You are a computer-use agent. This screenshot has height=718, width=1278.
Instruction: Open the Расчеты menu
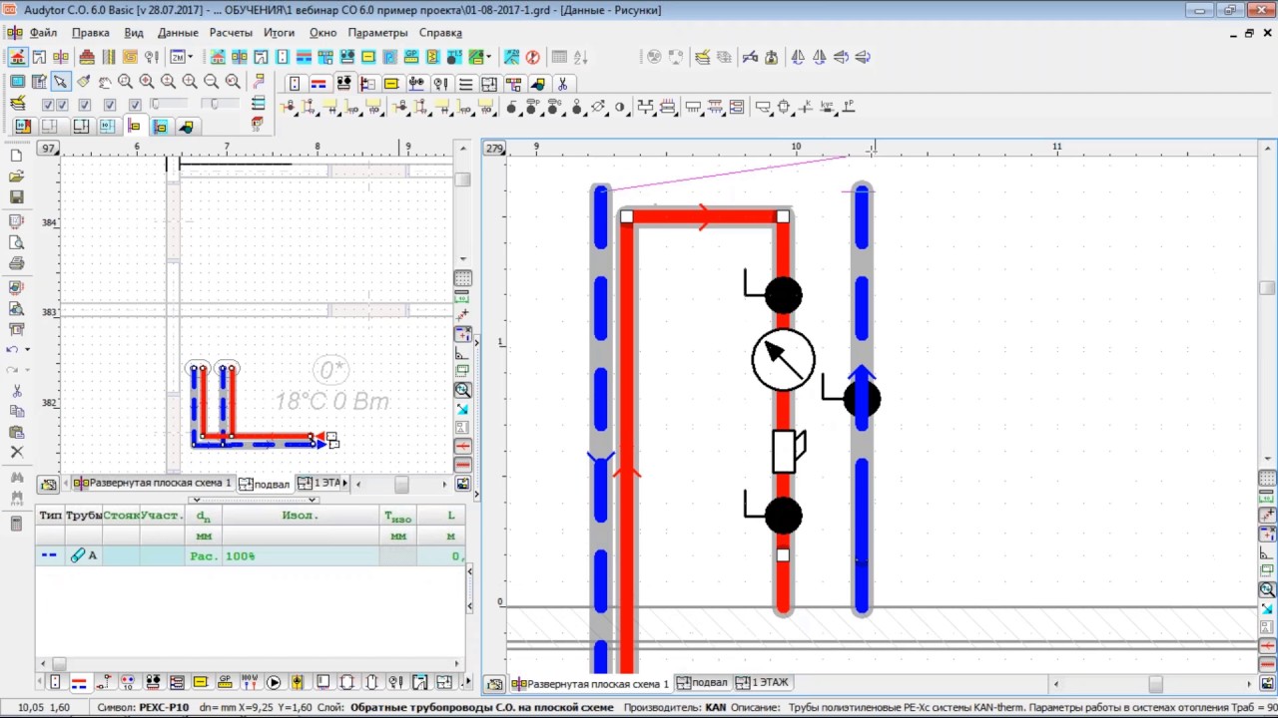tap(231, 33)
